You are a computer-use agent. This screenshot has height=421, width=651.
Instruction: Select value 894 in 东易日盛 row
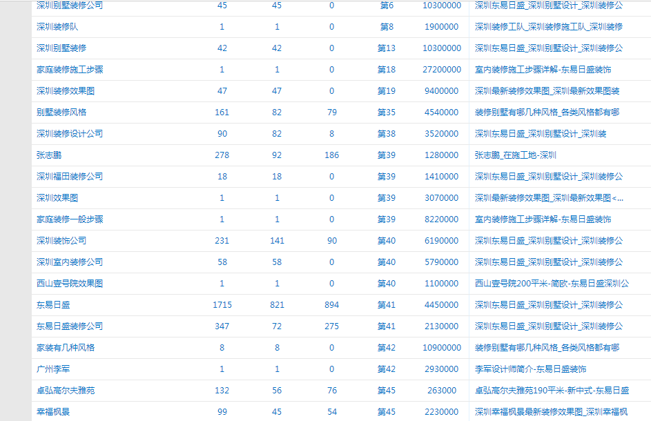pos(332,305)
